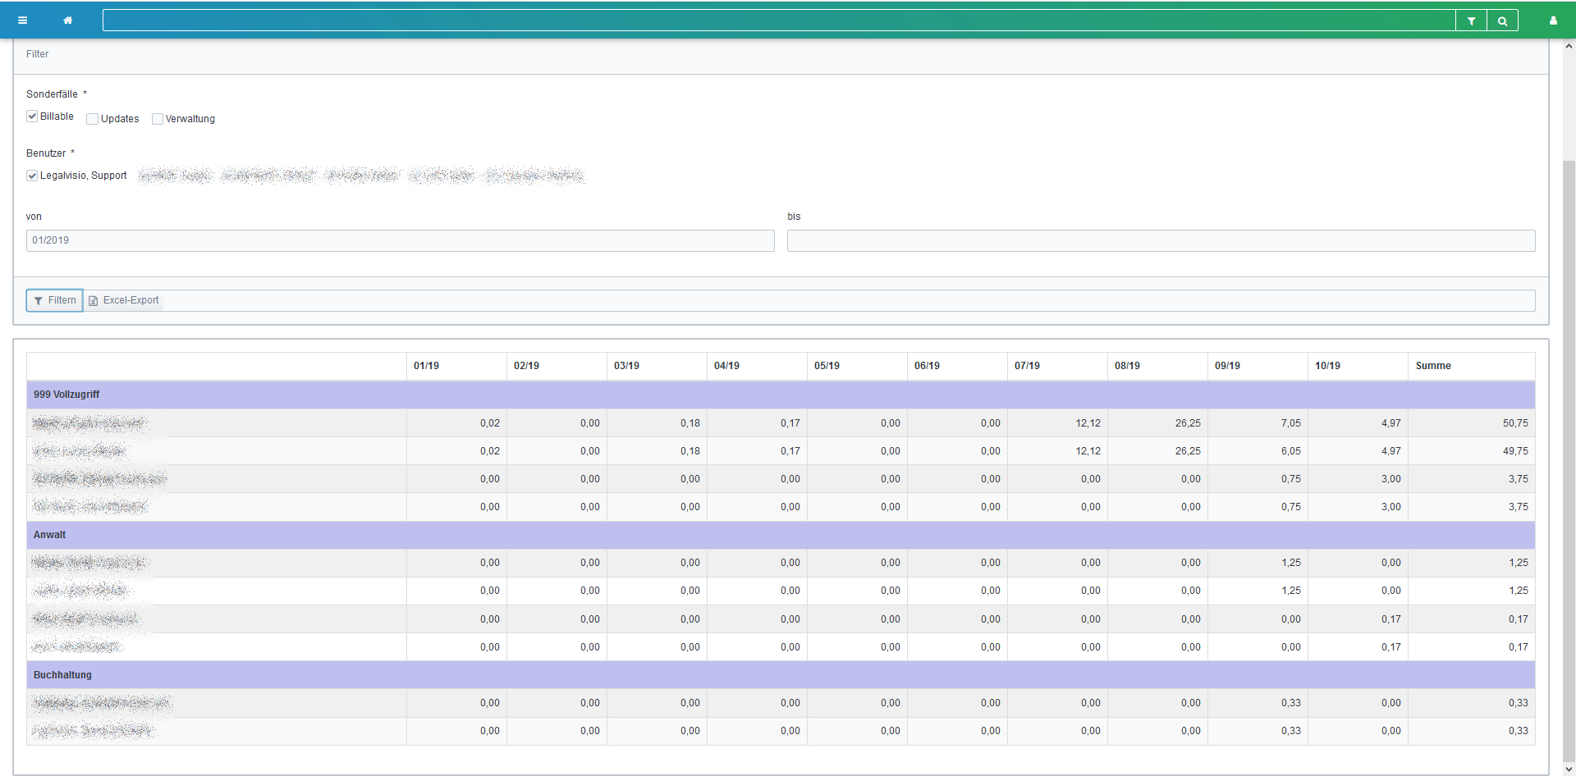Image resolution: width=1576 pixels, height=776 pixels.
Task: Focus the top search bar
Action: coord(778,21)
